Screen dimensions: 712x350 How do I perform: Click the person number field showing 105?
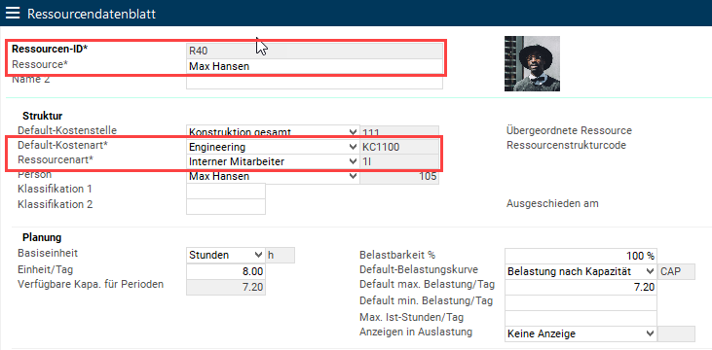(x=399, y=176)
